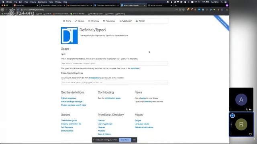
Task: Click the badge link in News
Action: click(x=143, y=98)
